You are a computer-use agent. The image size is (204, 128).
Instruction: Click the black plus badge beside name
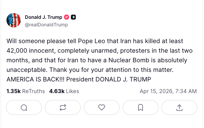73,17
